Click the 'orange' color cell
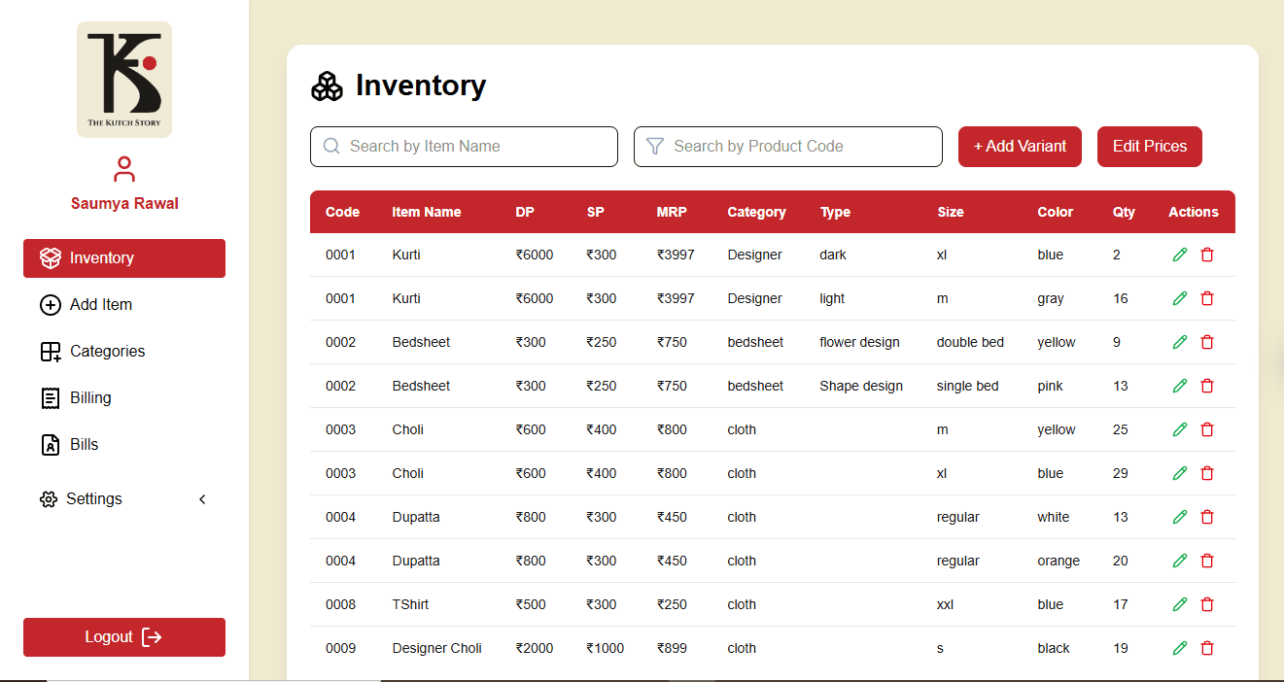 click(x=1058, y=561)
